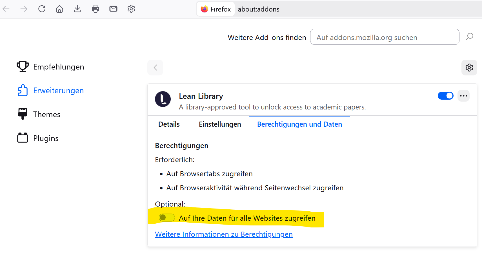Open Themes category in sidebar
482x253 pixels.
[46, 114]
